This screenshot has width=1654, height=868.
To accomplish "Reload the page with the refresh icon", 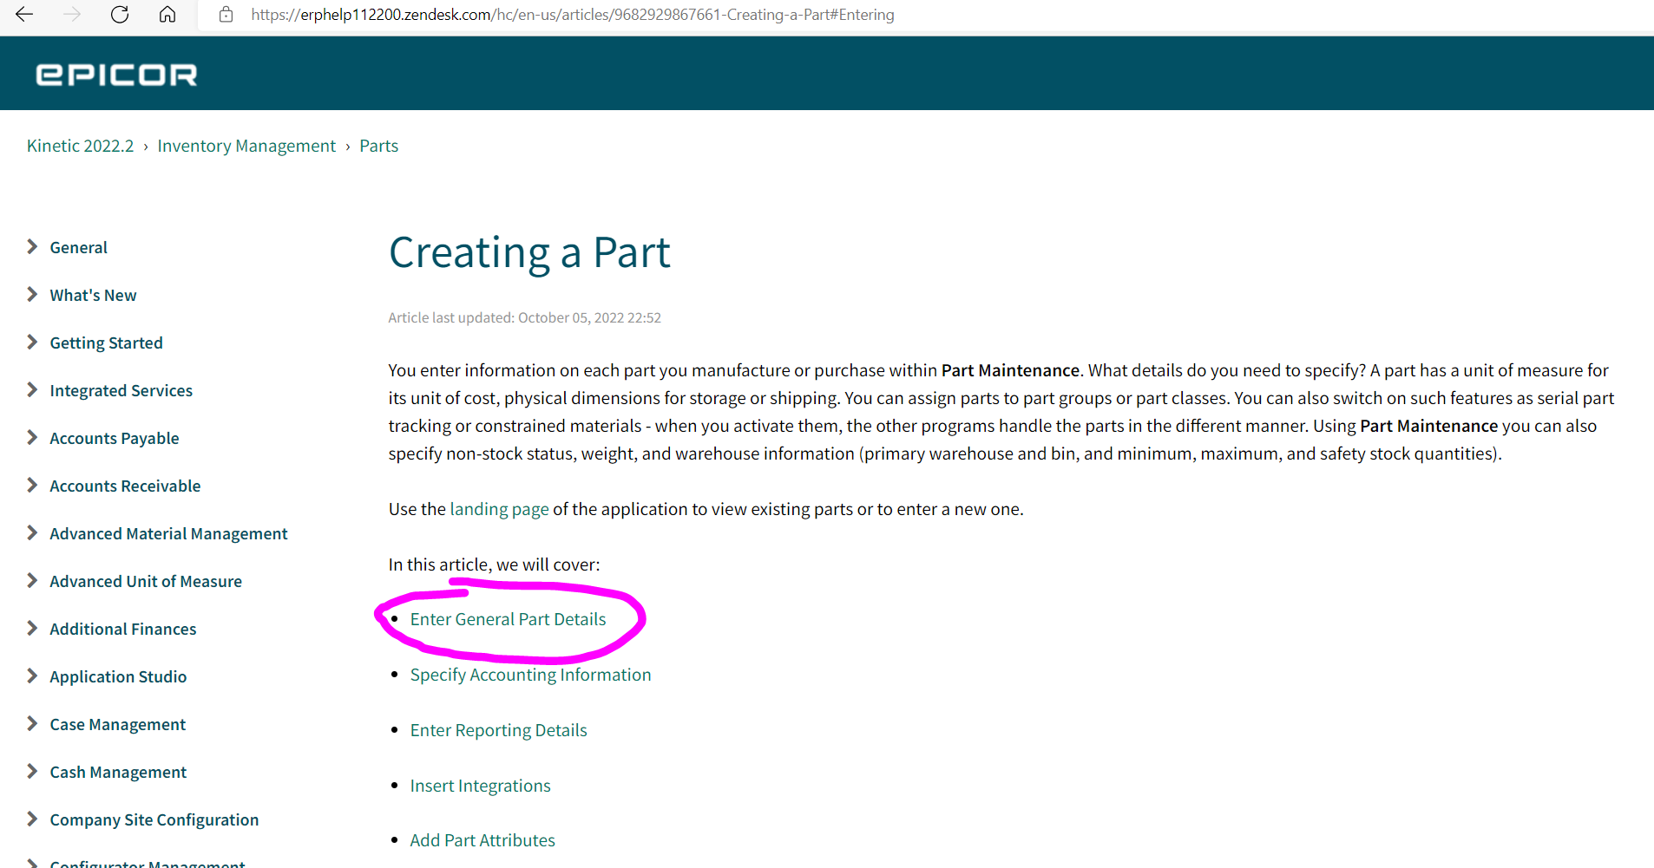I will pos(120,15).
